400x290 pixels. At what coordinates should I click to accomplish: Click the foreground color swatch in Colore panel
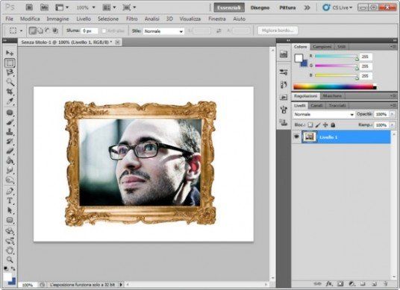(299, 58)
